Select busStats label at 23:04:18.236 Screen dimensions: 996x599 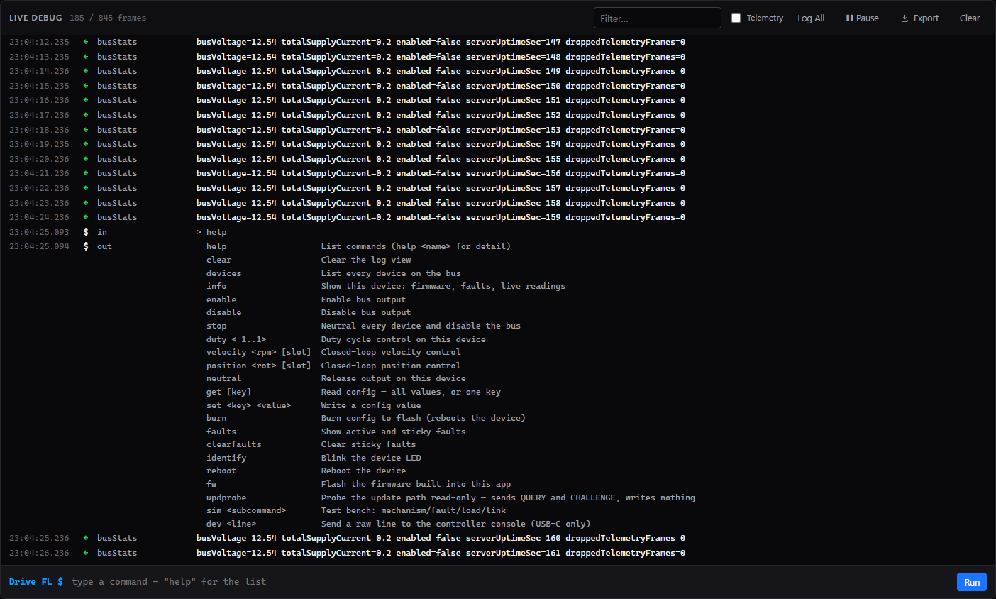click(117, 130)
